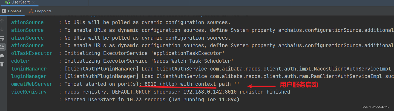394x111 pixels.
Task: Toggle scroll to end of console
Action: pyautogui.click(x=2, y=47)
